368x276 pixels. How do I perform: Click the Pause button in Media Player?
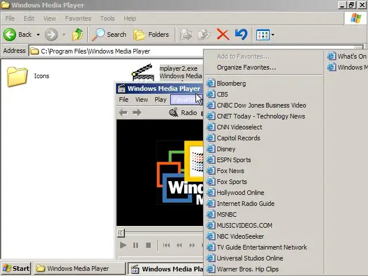[136, 246]
